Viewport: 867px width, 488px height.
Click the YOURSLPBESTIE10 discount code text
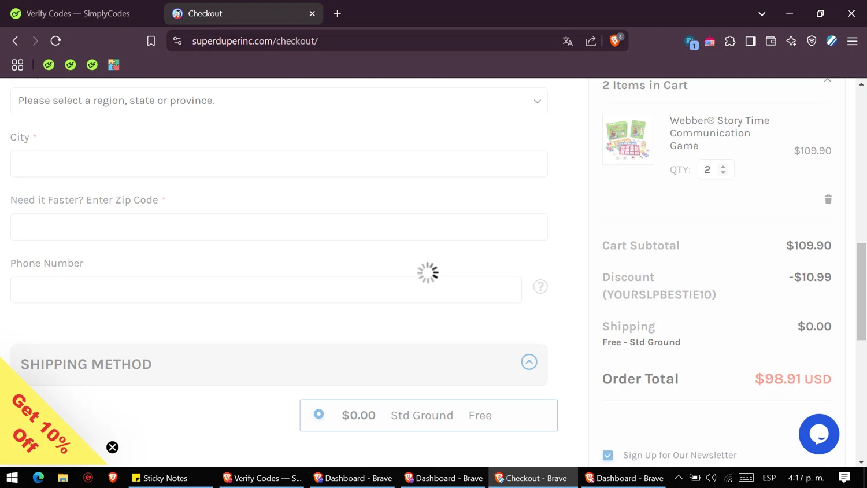659,295
